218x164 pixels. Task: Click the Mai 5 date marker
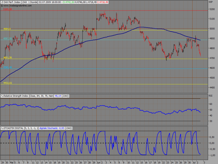click(x=13, y=163)
